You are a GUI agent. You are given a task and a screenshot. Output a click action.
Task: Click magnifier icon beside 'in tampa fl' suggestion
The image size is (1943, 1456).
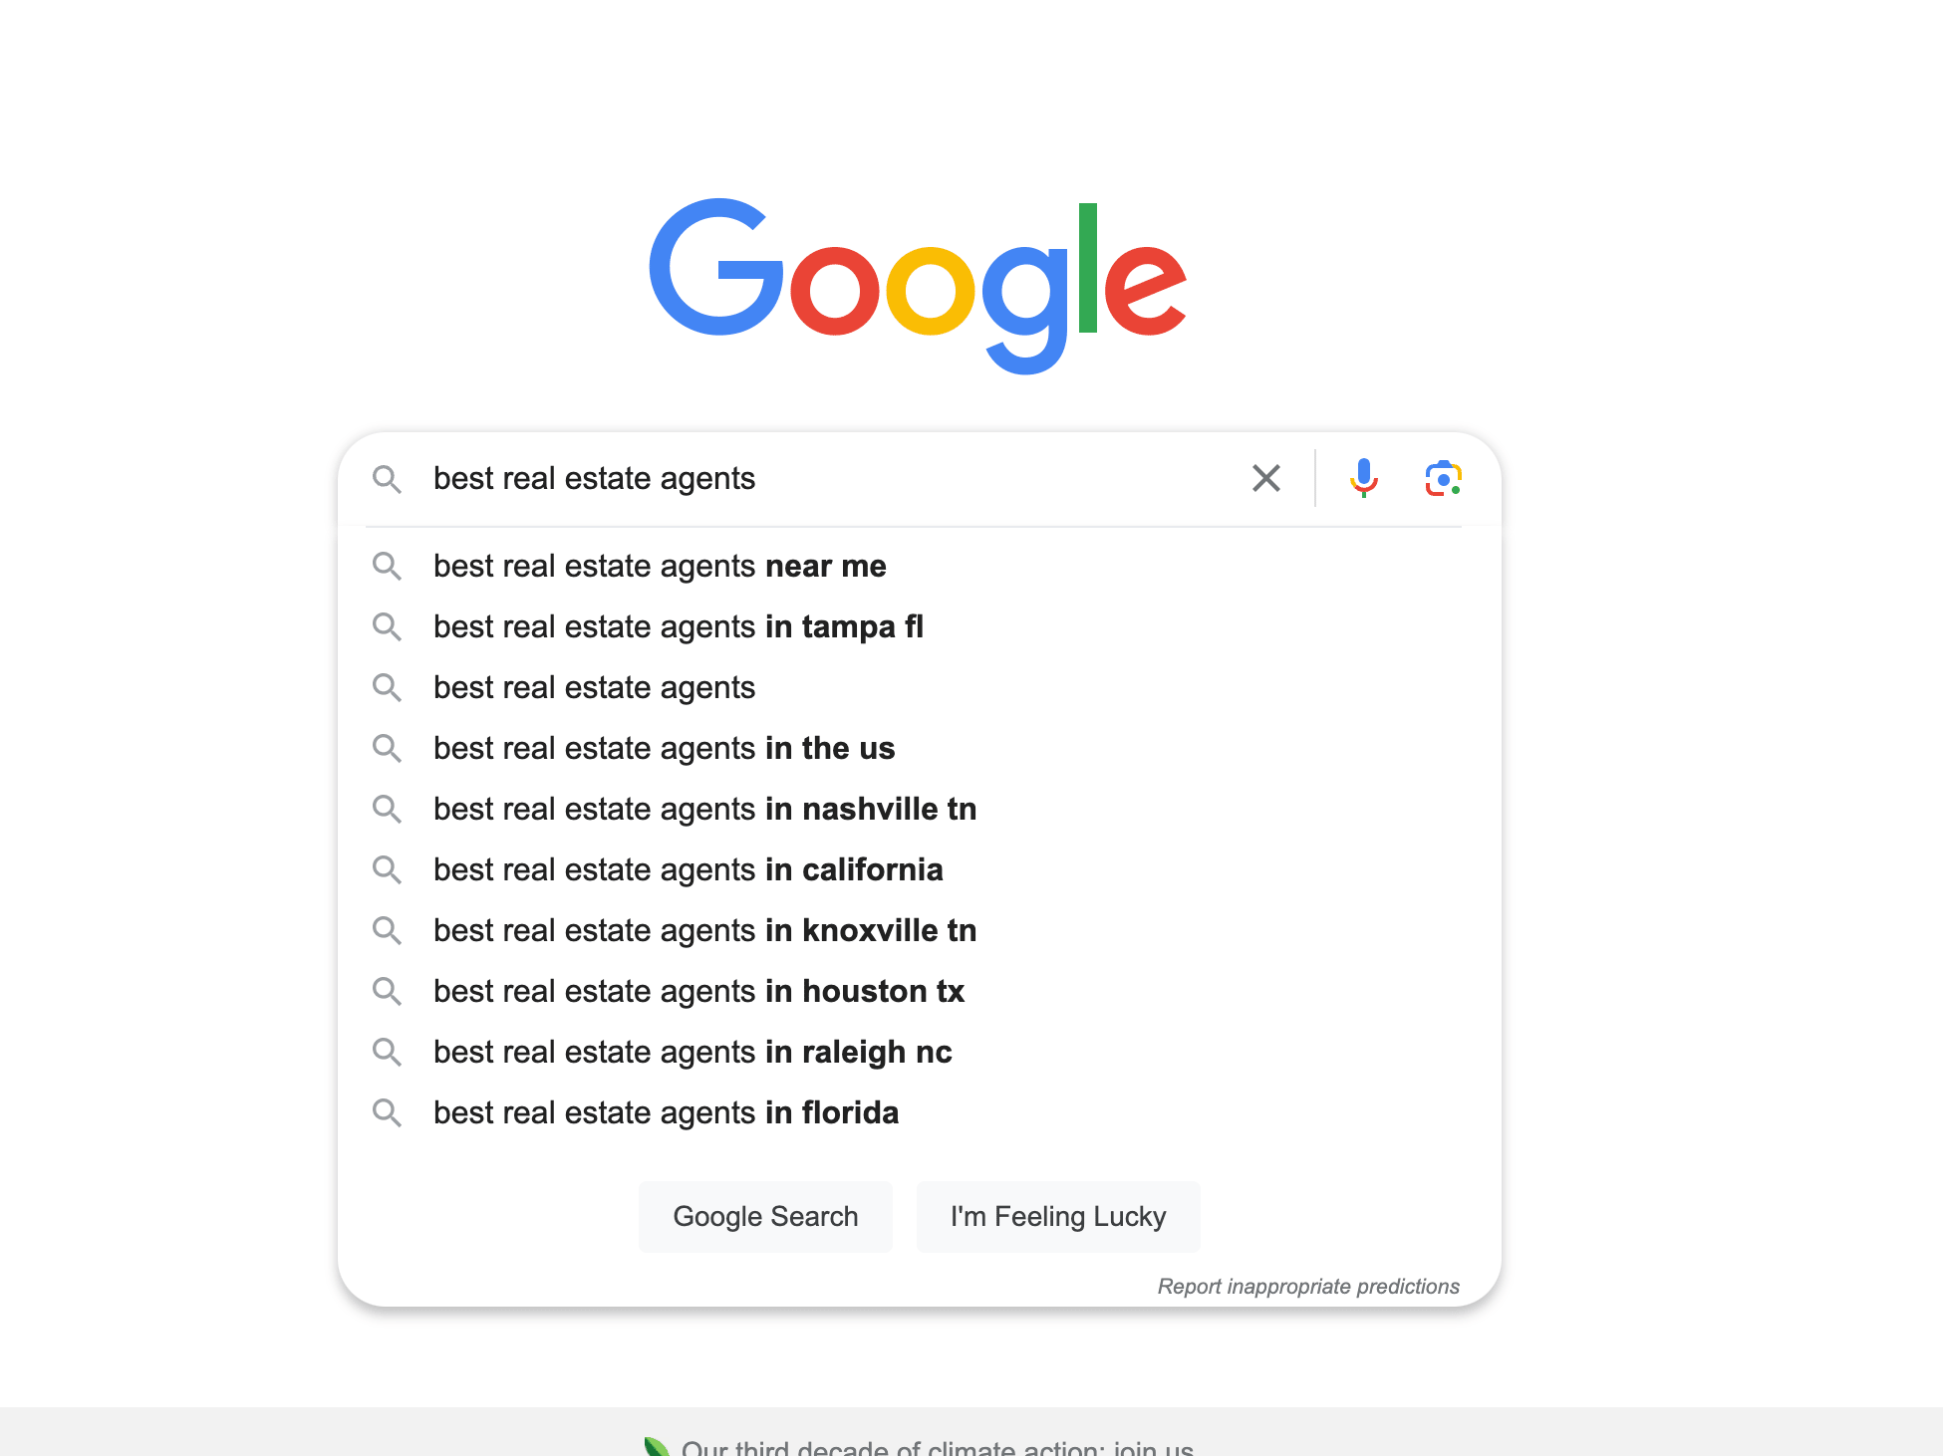[x=387, y=627]
